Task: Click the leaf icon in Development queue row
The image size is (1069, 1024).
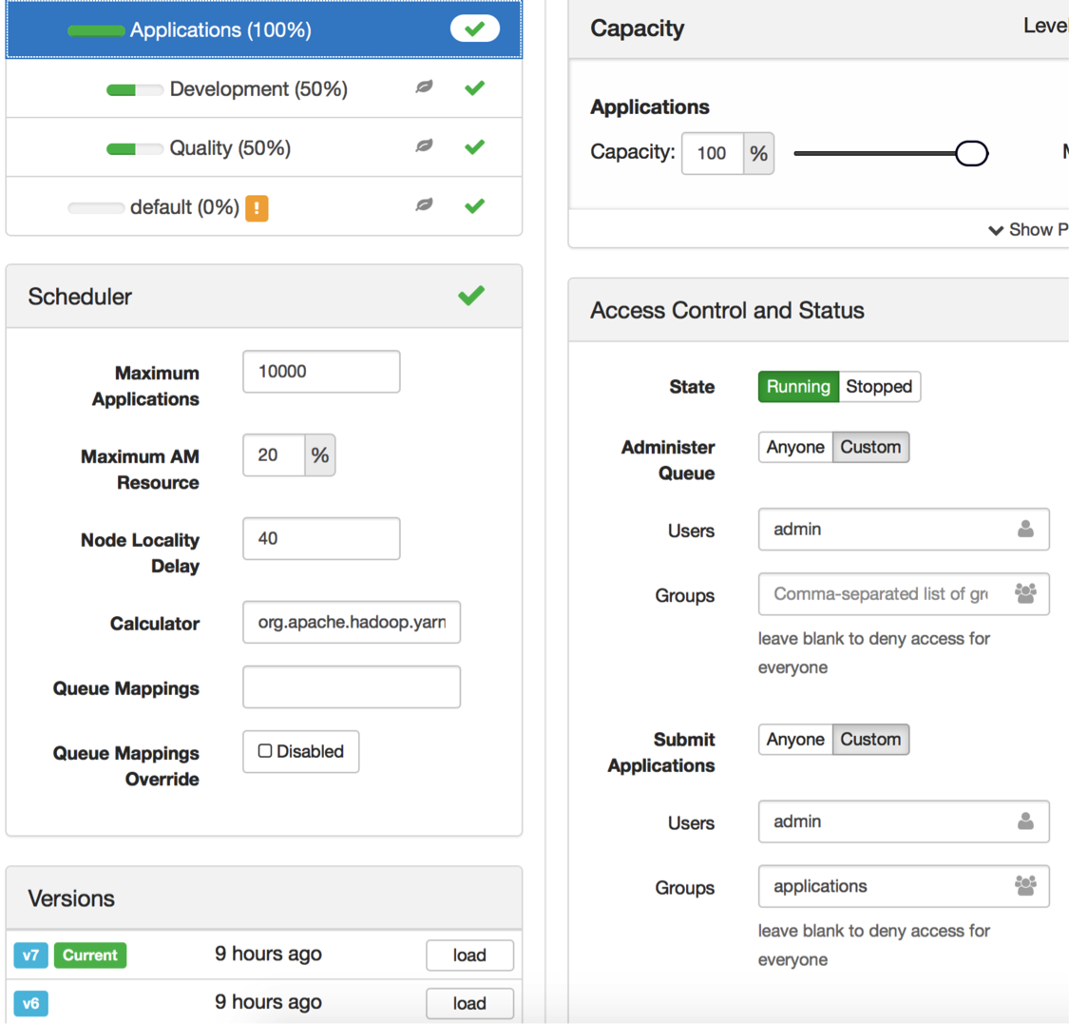Action: (x=424, y=87)
